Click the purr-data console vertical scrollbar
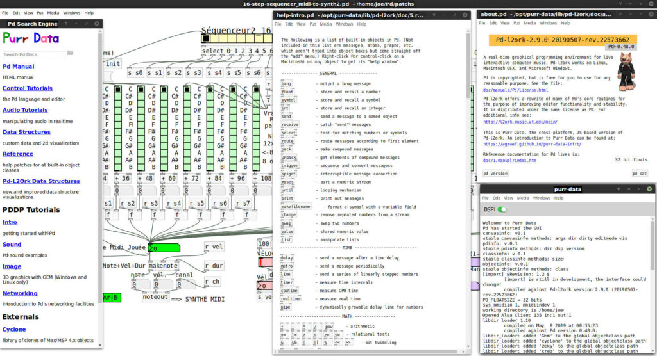This screenshot has height=356, width=657. coord(652,245)
